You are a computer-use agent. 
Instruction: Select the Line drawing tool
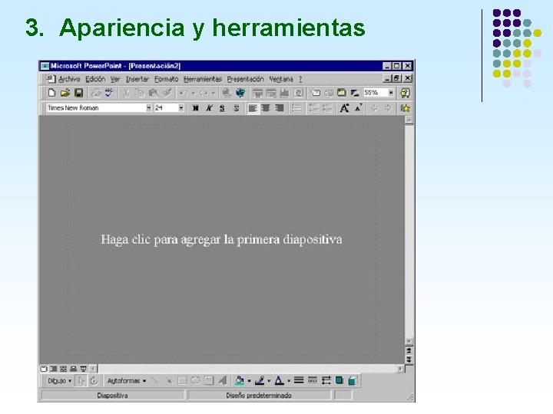point(154,380)
